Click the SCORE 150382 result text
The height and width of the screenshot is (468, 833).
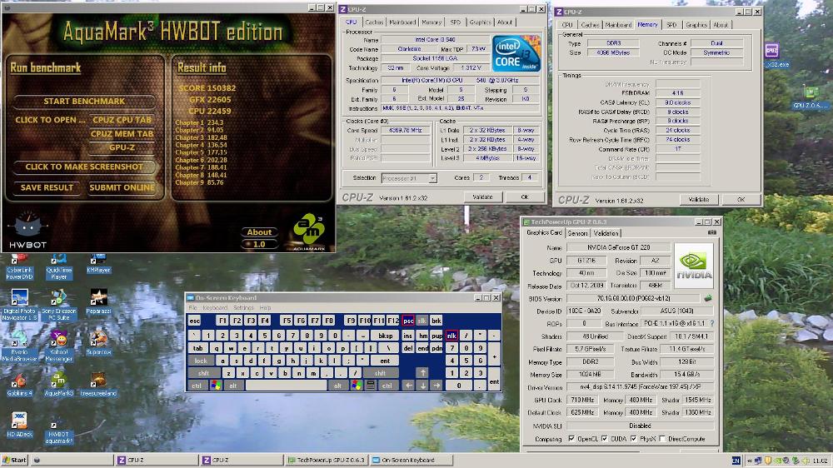click(x=207, y=88)
